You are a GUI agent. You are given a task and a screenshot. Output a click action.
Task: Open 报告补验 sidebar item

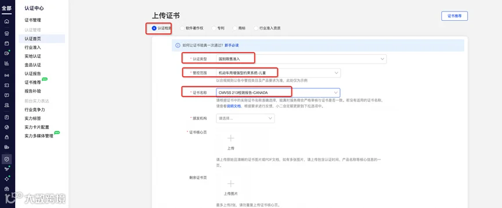tap(32, 91)
